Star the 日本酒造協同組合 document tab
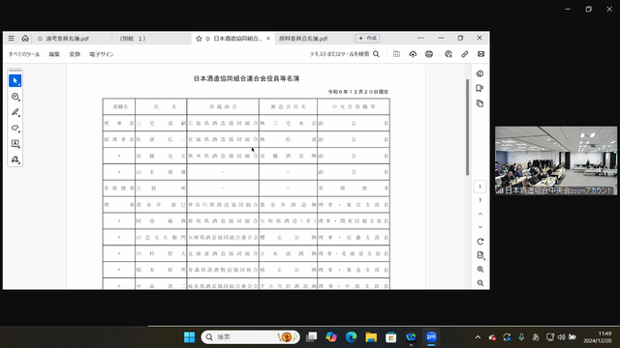620x348 pixels. point(199,39)
